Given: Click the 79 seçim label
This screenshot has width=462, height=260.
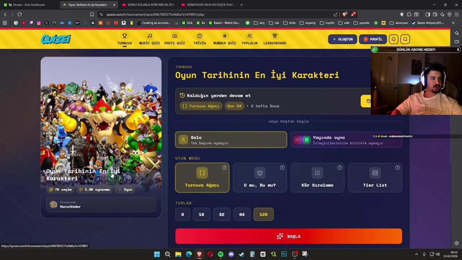Looking at the screenshot, I should tap(61, 190).
